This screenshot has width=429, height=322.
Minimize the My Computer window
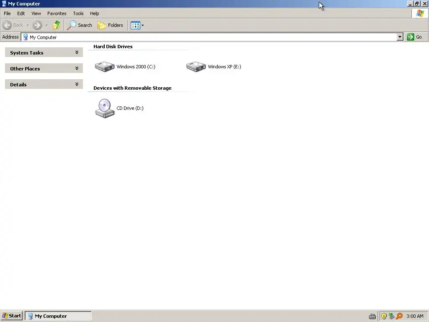click(410, 3)
